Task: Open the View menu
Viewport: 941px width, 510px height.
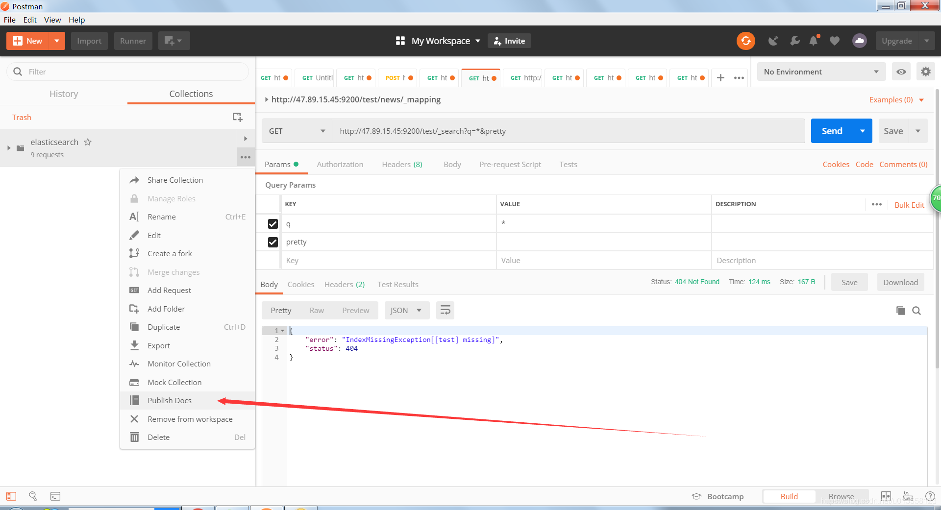Action: pyautogui.click(x=52, y=20)
